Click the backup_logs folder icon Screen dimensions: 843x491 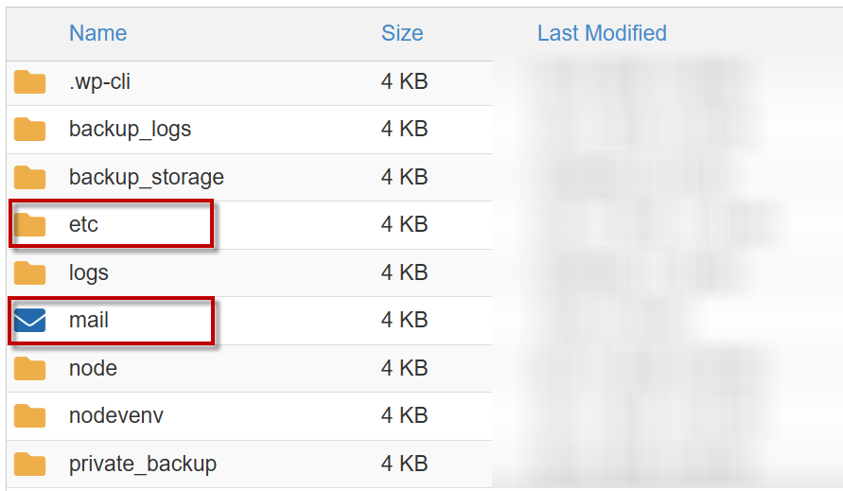[30, 130]
